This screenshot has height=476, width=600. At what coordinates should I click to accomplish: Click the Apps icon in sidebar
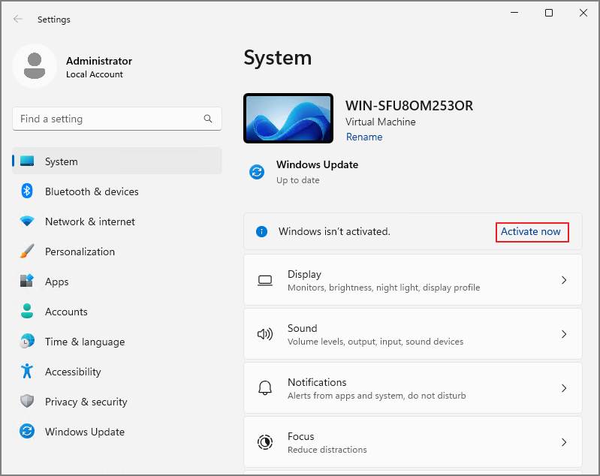(x=27, y=281)
